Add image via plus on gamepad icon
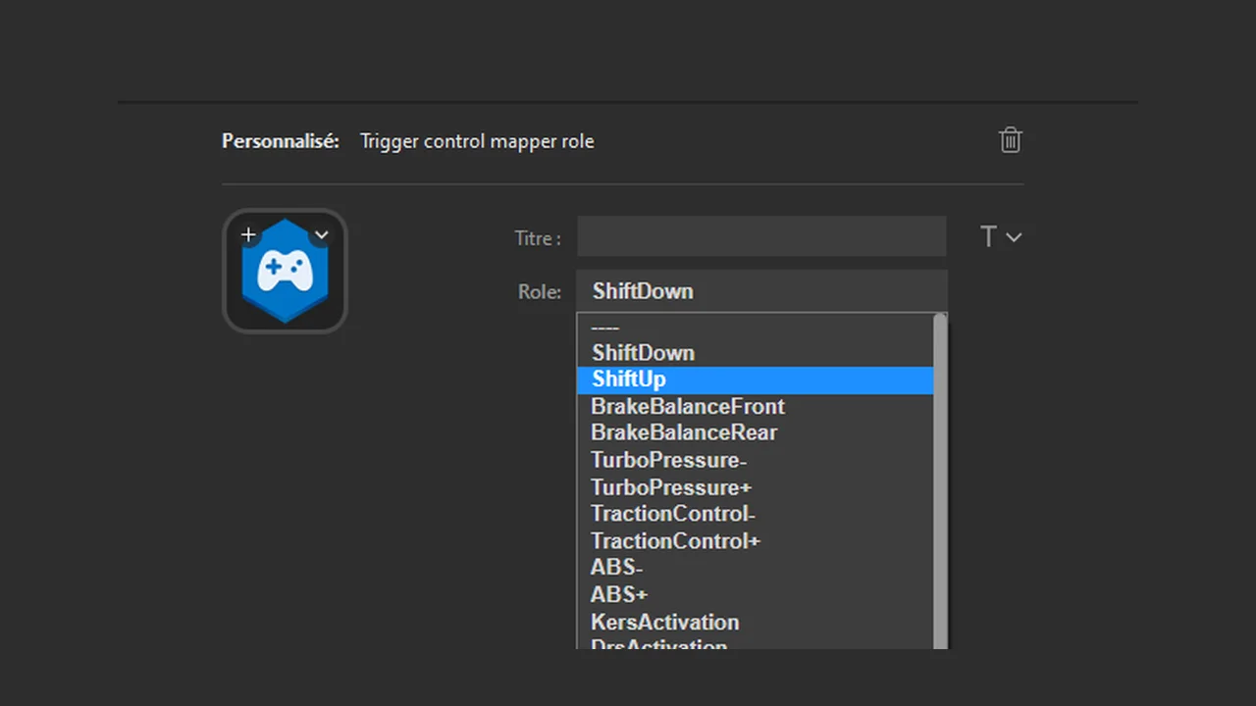The width and height of the screenshot is (1256, 706). click(x=248, y=234)
